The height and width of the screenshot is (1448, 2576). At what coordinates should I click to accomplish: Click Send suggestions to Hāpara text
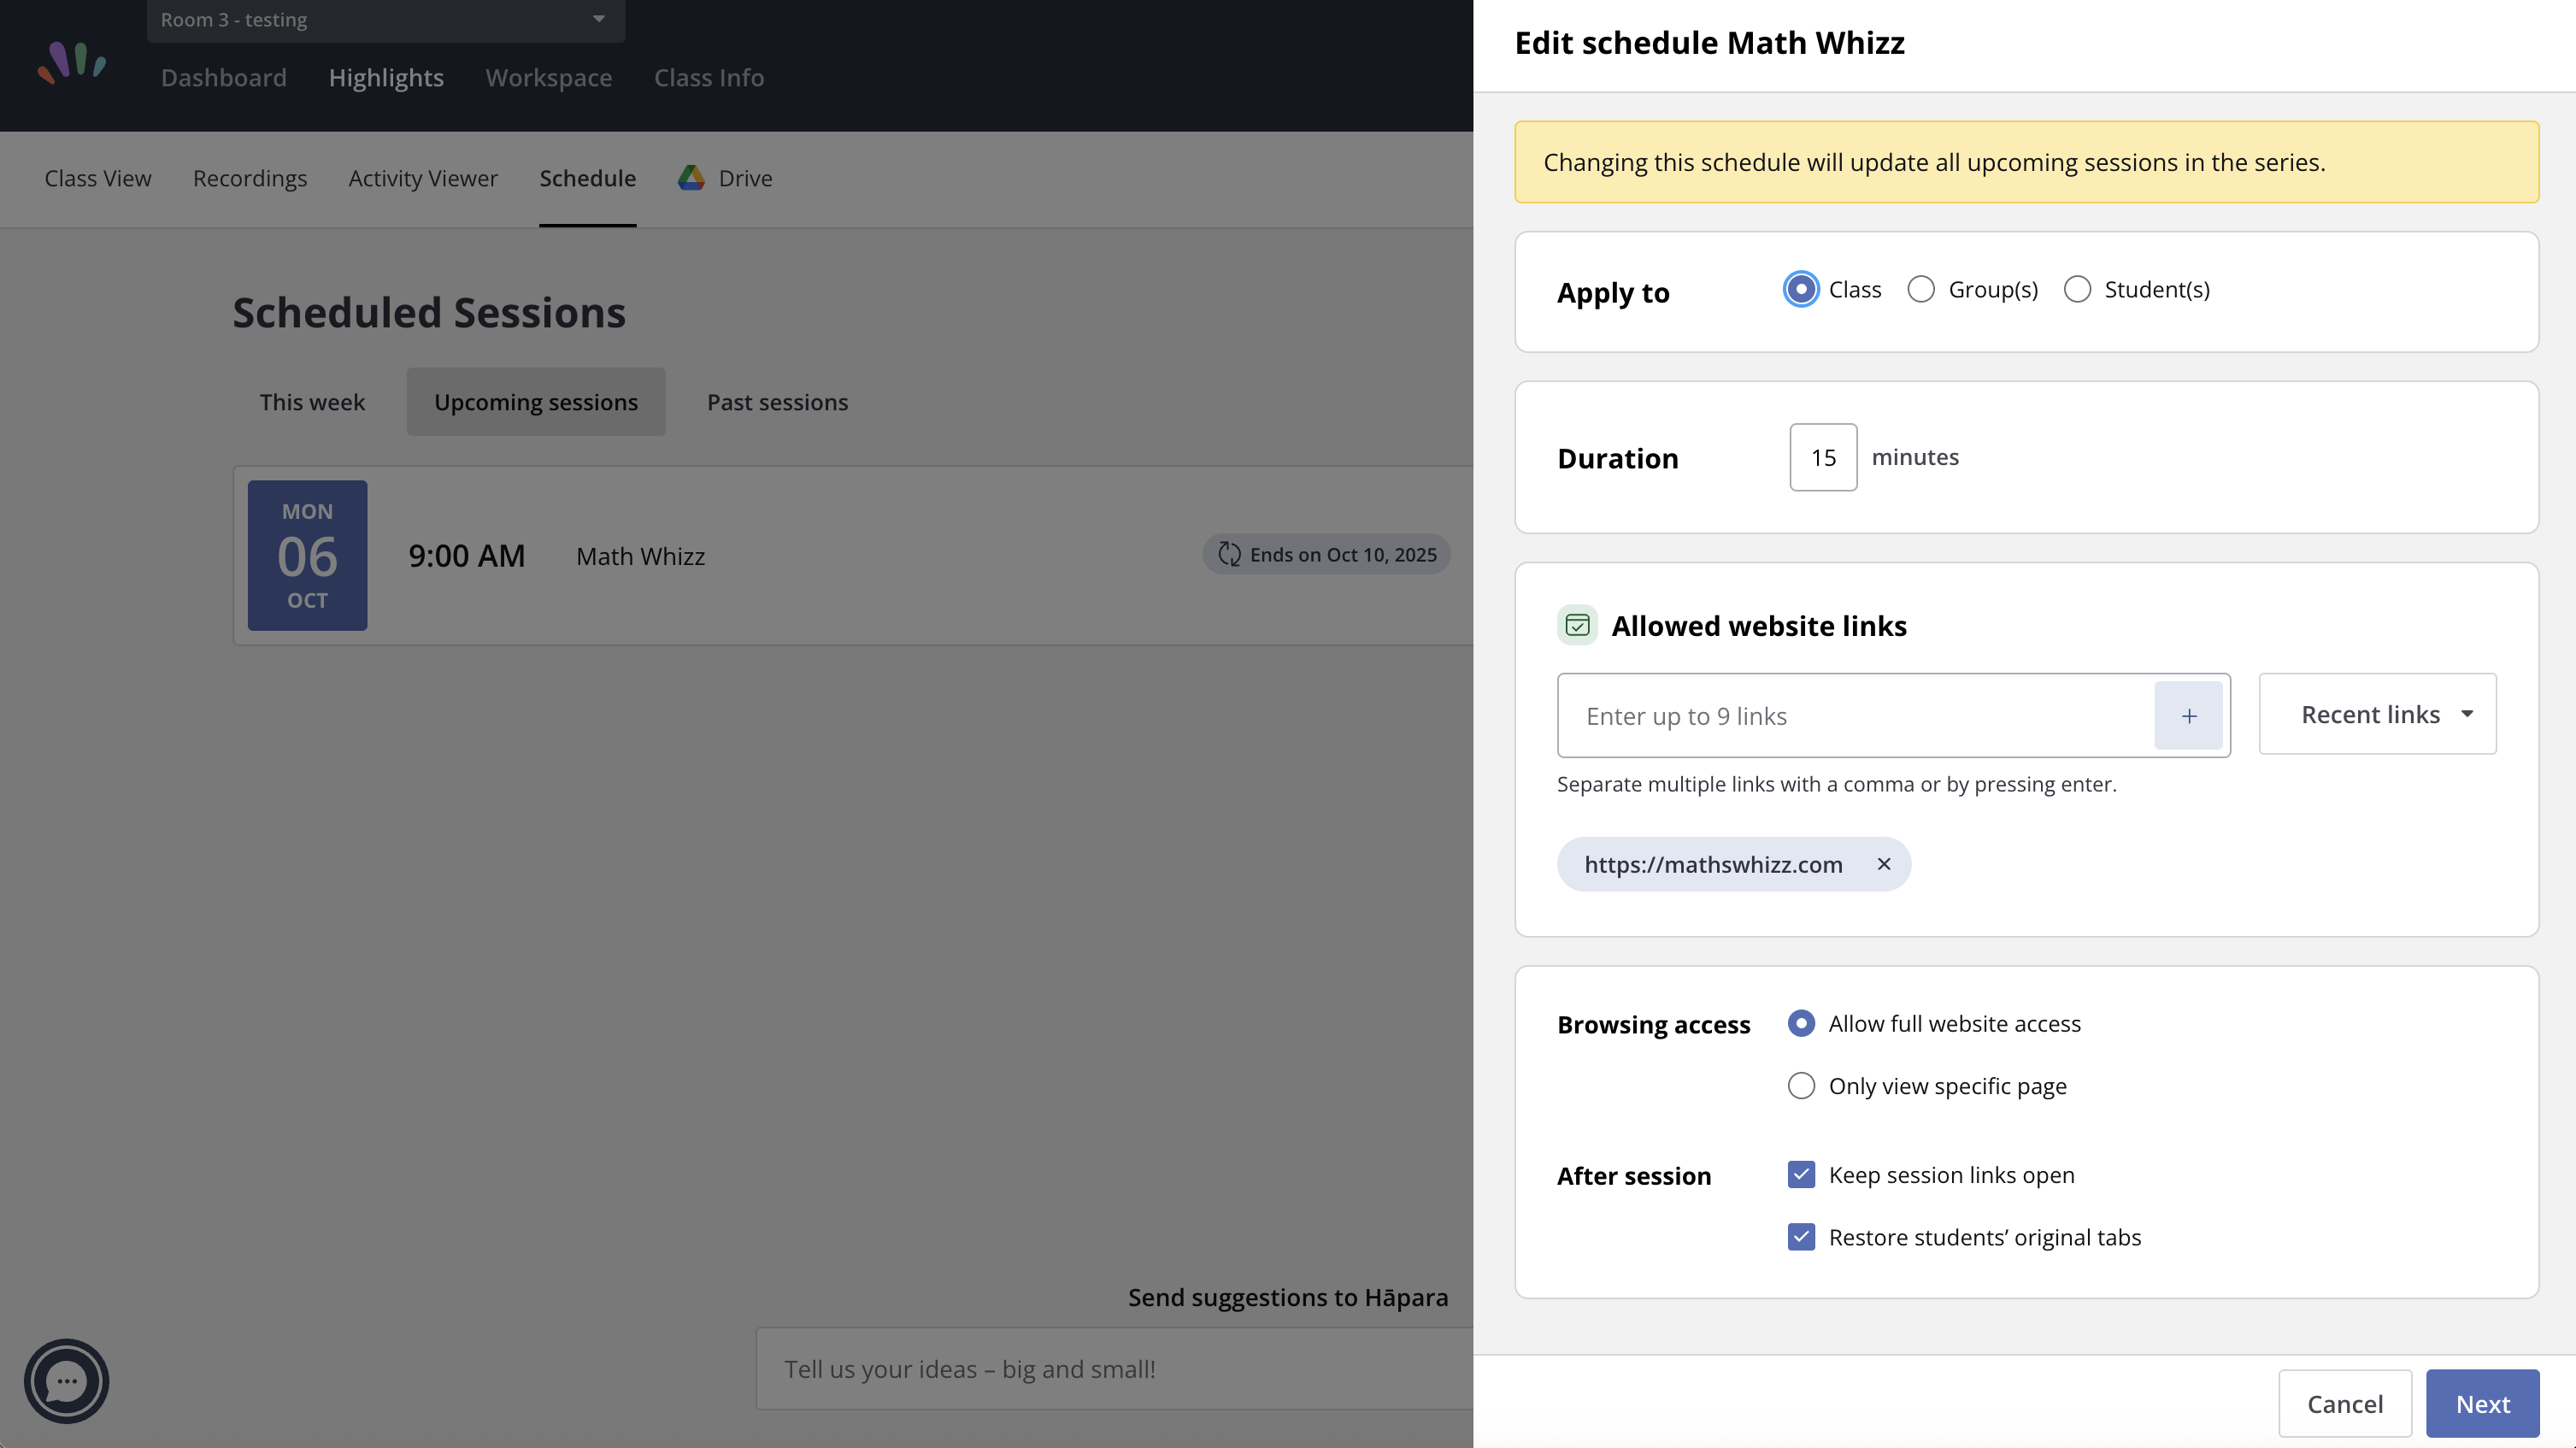pos(1288,1297)
